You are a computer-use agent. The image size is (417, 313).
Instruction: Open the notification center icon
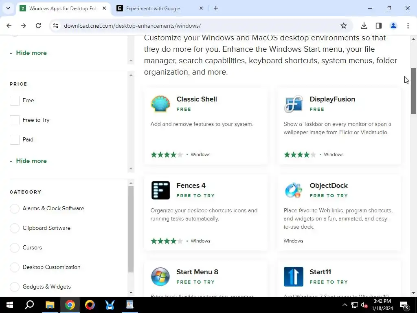point(404,305)
